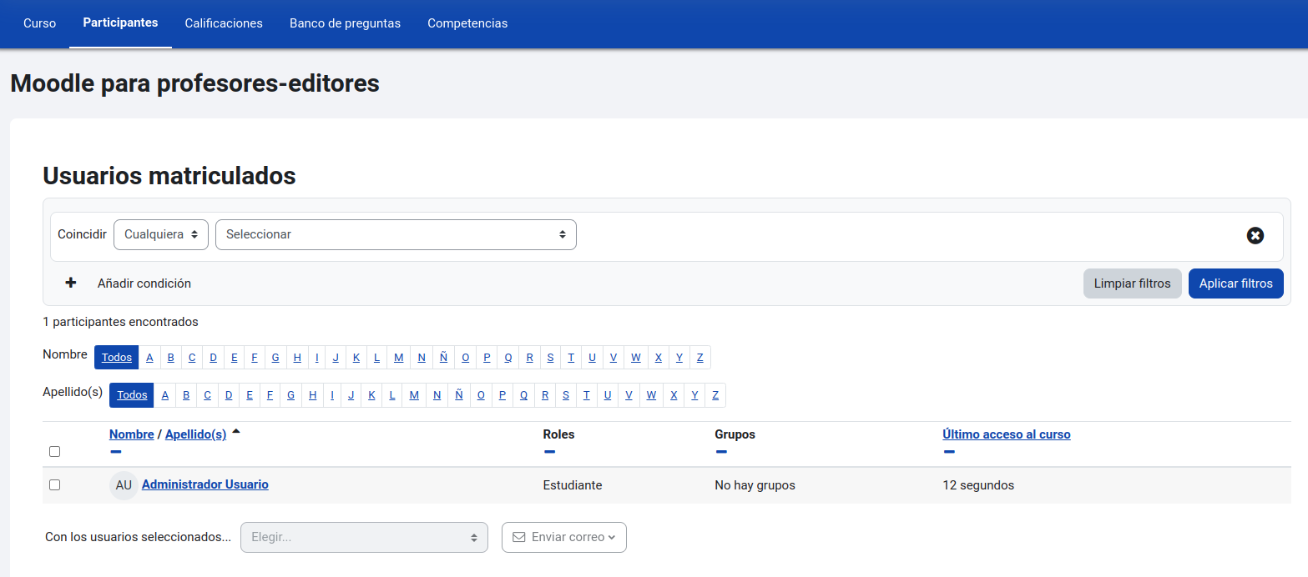Filter Apellido(s) by initial letter W
Viewport: 1308px width, 577px height.
pyautogui.click(x=651, y=395)
